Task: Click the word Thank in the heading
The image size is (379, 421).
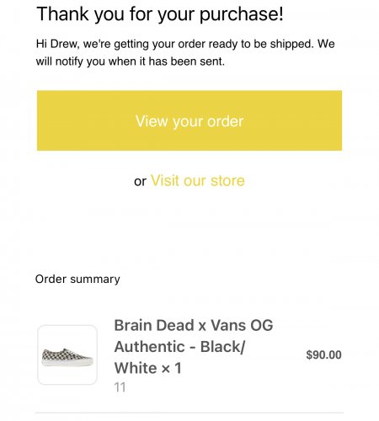Action: click(x=62, y=13)
